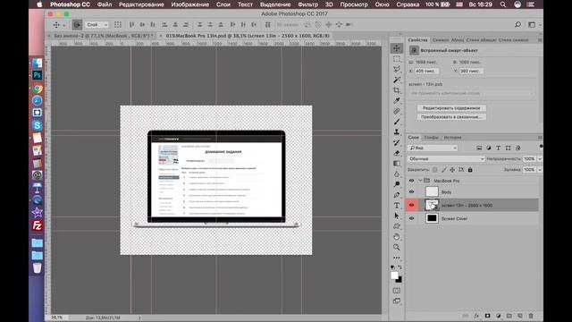The height and width of the screenshot is (322, 572).
Task: Select the Crop tool
Action: point(397,90)
